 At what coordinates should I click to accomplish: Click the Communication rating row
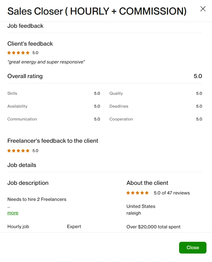click(54, 119)
